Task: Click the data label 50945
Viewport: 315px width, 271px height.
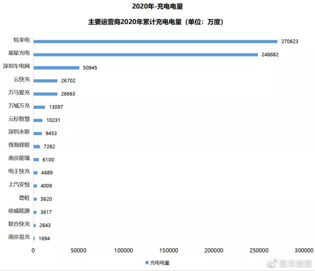Action: click(90, 68)
